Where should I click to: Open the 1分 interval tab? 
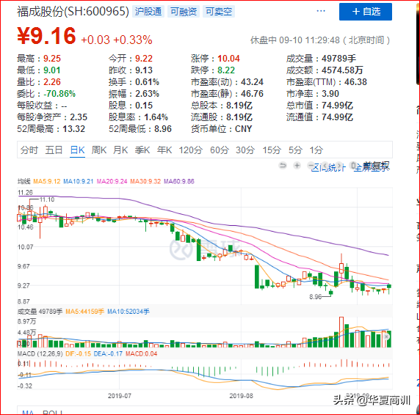(x=316, y=150)
